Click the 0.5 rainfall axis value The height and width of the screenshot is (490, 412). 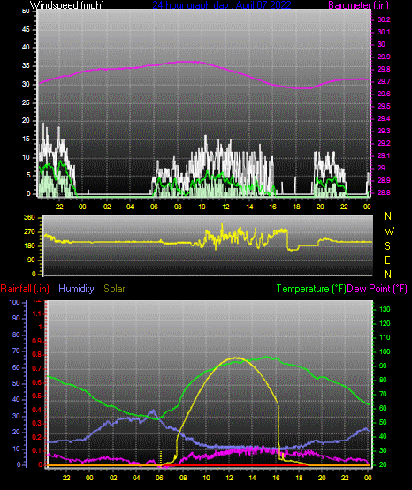[37, 396]
